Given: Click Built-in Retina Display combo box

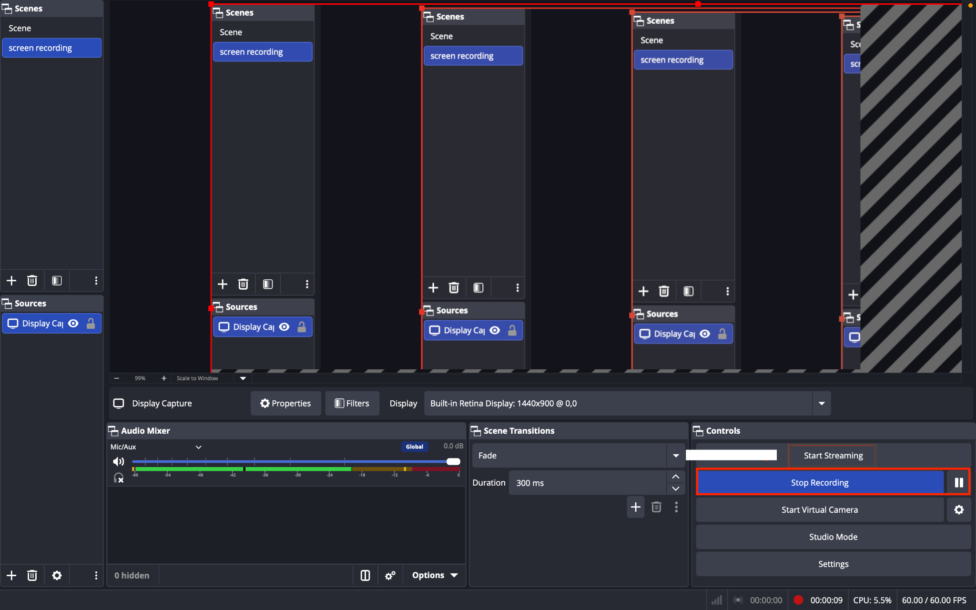Looking at the screenshot, I should click(x=627, y=404).
